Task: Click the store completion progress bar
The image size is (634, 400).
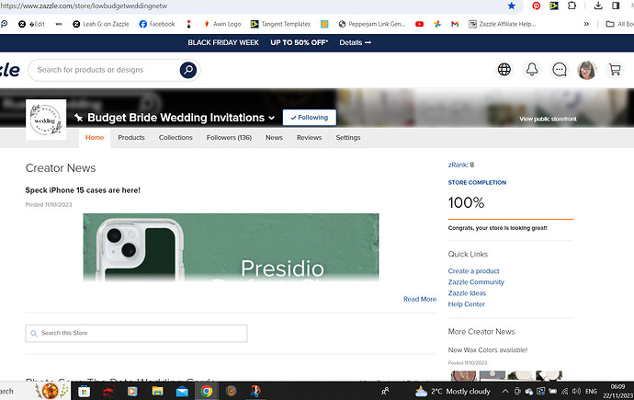Action: [511, 219]
